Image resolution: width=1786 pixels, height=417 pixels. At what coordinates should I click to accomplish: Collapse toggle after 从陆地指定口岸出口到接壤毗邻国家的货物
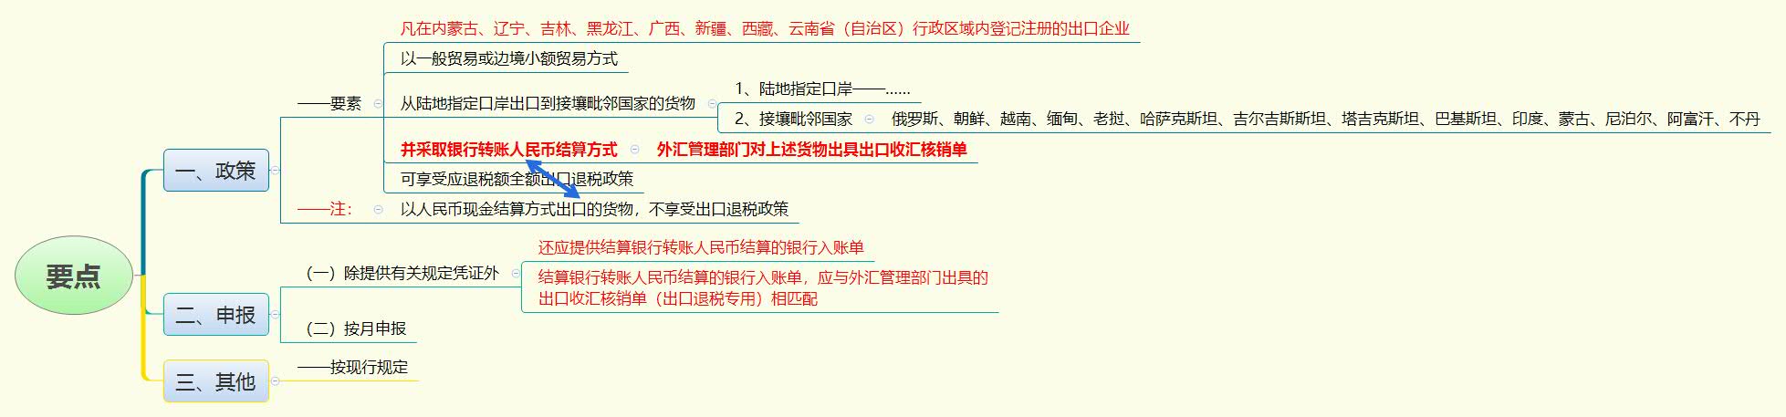pos(713,104)
